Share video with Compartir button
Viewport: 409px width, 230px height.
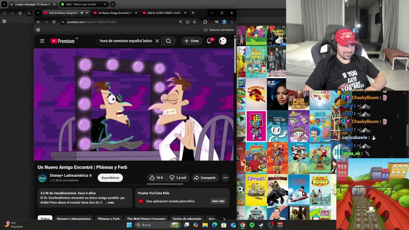(205, 178)
